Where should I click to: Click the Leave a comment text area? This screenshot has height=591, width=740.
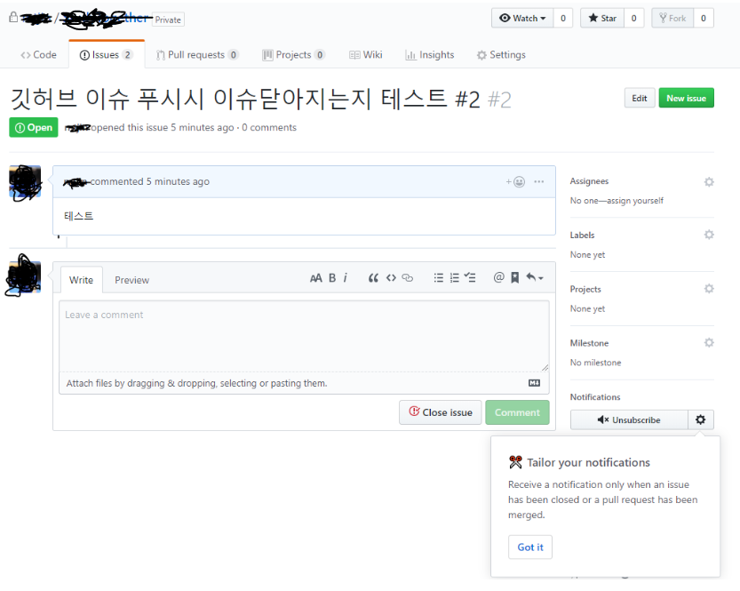click(x=304, y=336)
